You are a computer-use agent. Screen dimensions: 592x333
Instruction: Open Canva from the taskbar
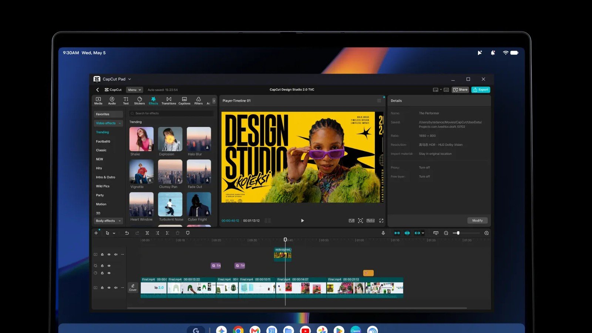356,330
